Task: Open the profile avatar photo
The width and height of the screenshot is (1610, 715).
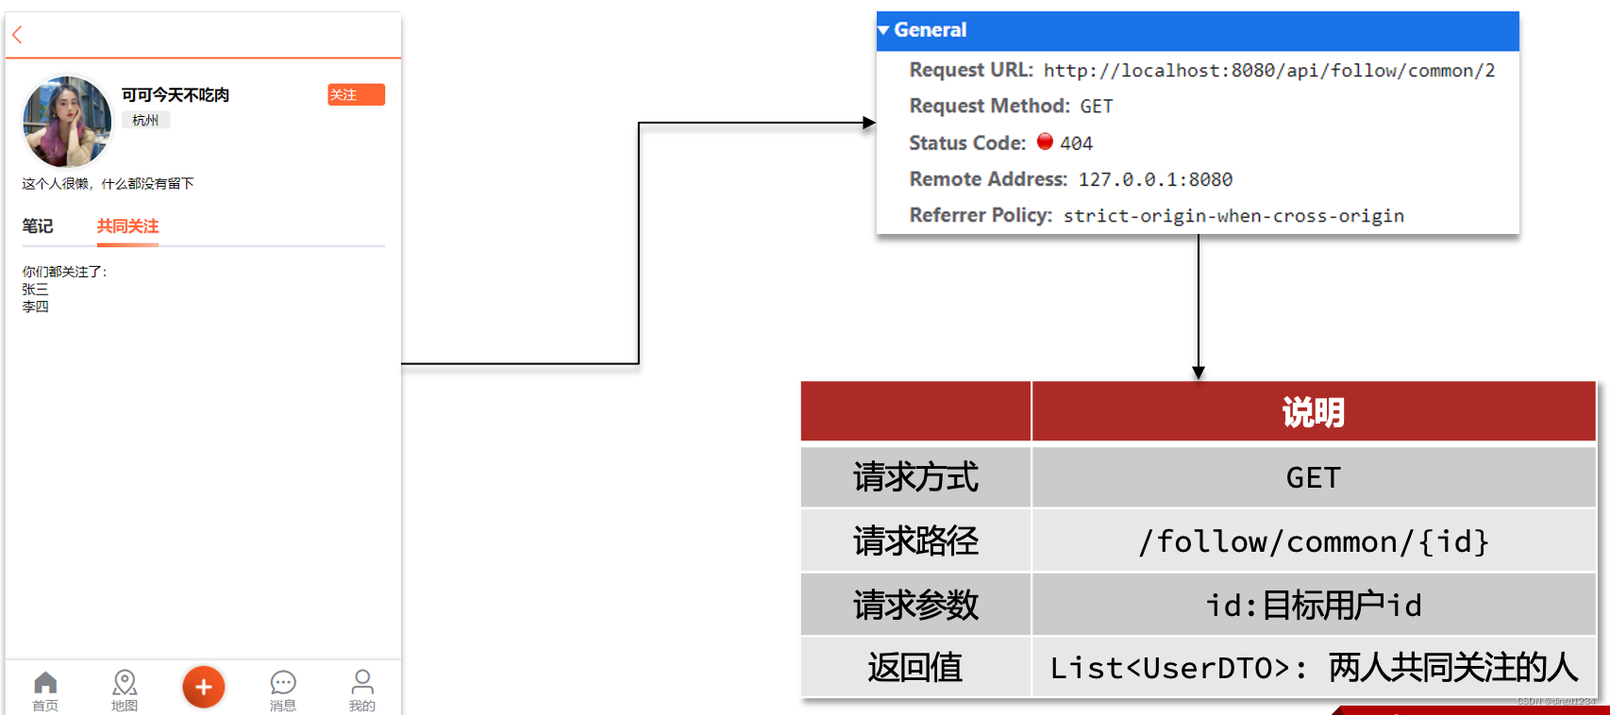Action: point(67,122)
